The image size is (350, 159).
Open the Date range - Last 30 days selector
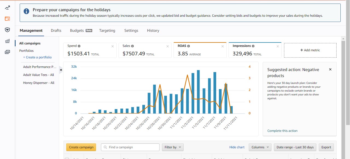point(295,147)
